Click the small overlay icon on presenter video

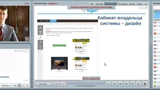[27, 39]
